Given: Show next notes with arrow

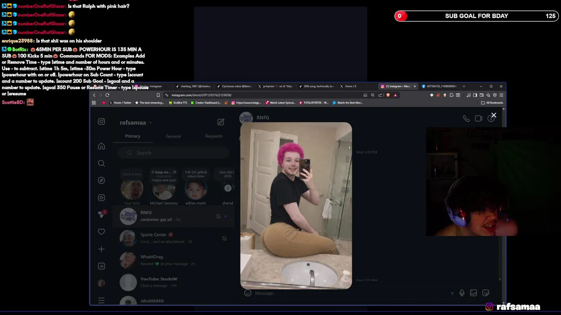Looking at the screenshot, I should click(228, 188).
